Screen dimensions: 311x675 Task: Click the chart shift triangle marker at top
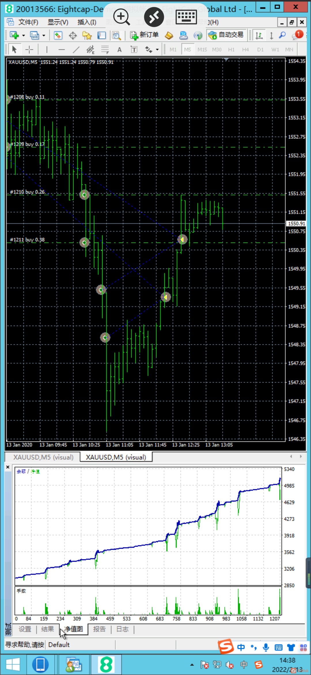(x=226, y=59)
